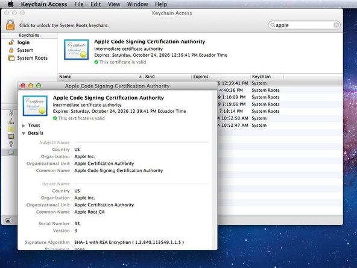Select the My Certificates category icon

pyautogui.click(x=11, y=136)
